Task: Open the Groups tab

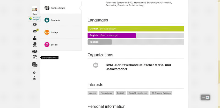Action: pos(54,33)
